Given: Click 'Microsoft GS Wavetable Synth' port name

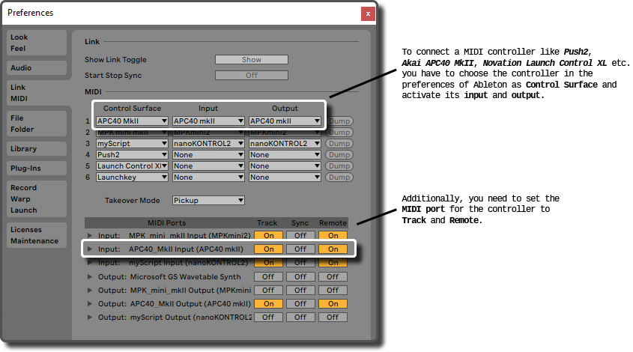Looking at the screenshot, I should [185, 277].
